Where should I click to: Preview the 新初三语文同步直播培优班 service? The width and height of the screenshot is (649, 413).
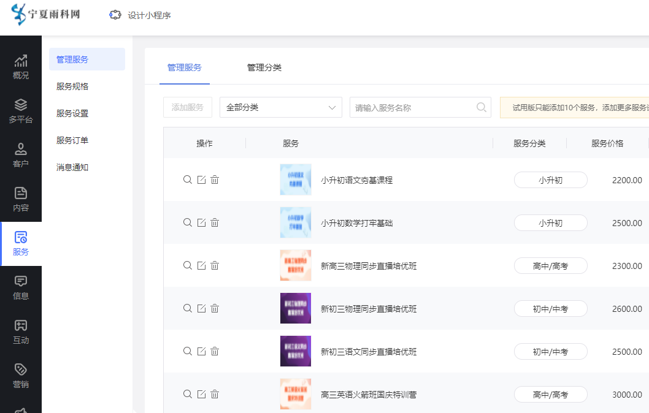click(x=188, y=351)
